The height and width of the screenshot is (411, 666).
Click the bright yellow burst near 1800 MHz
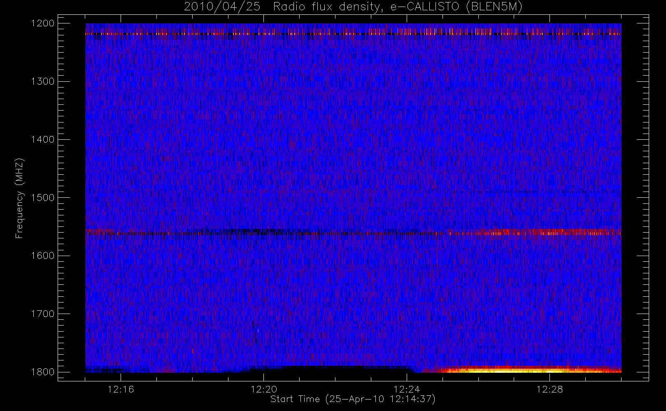[522, 369]
